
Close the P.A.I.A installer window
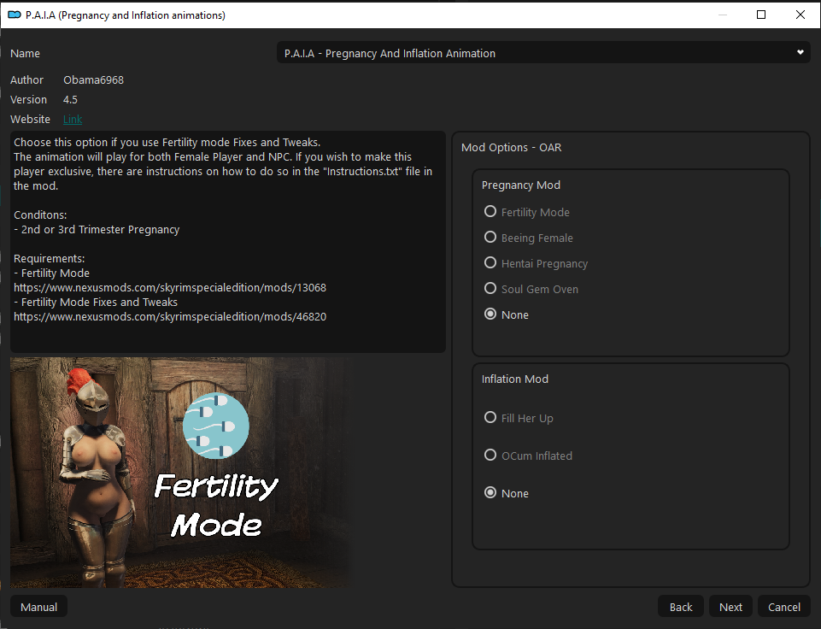pyautogui.click(x=800, y=15)
